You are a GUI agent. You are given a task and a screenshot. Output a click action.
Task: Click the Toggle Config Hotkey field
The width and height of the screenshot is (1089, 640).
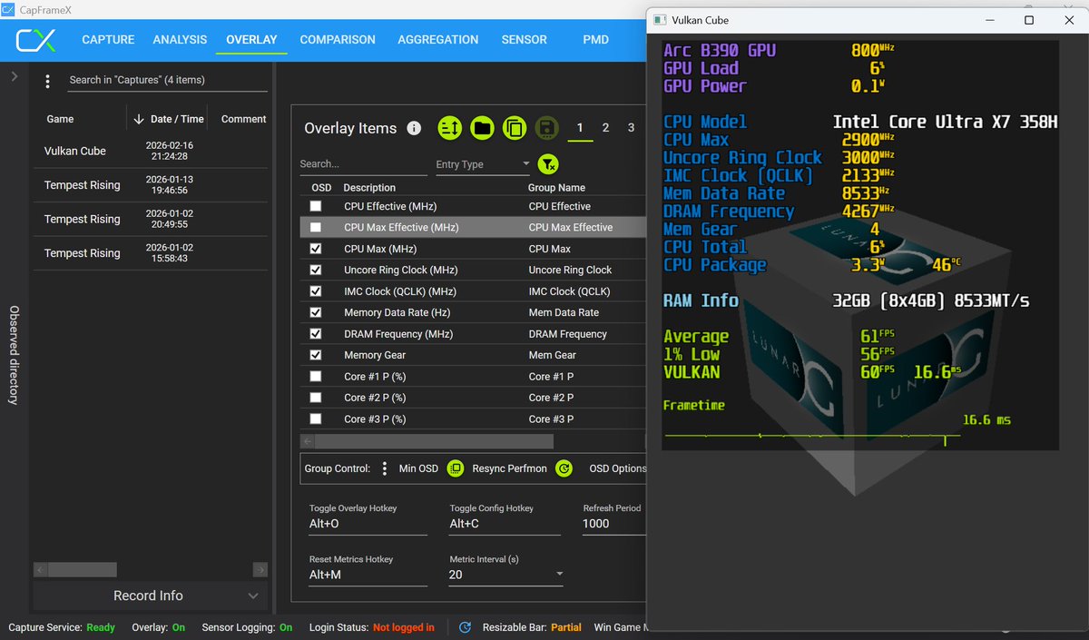tap(505, 524)
